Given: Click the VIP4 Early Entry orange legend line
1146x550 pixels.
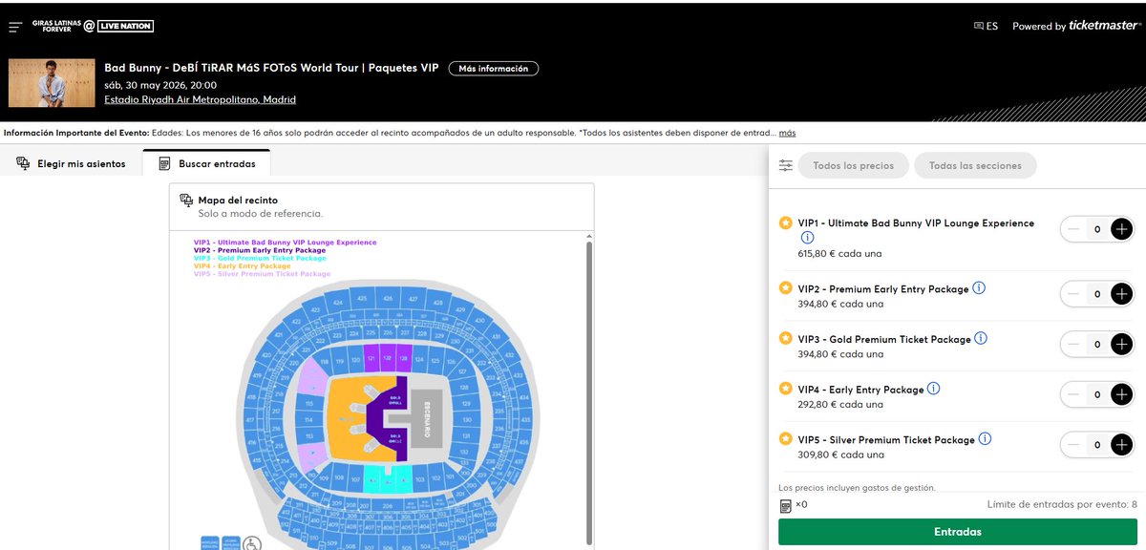Looking at the screenshot, I should 241,265.
